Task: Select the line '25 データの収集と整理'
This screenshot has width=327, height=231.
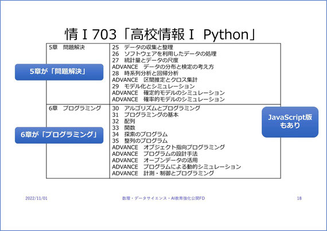Action: [143, 47]
